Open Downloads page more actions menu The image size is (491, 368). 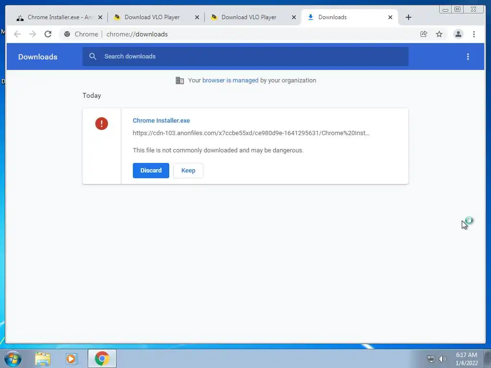tap(468, 57)
